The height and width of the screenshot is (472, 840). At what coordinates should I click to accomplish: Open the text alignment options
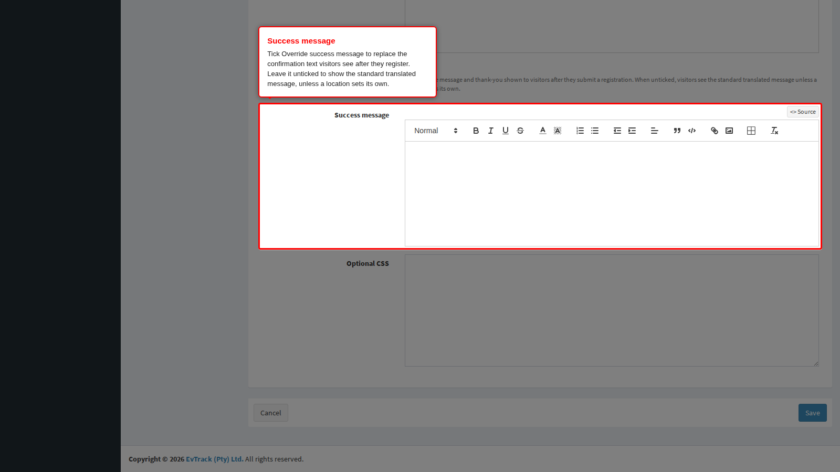click(x=654, y=131)
